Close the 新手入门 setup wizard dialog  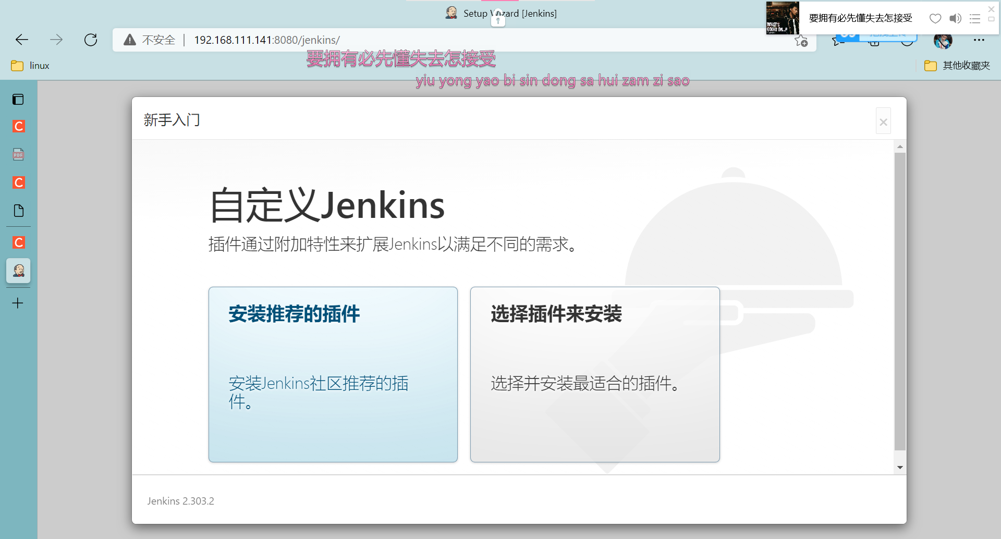tap(883, 121)
